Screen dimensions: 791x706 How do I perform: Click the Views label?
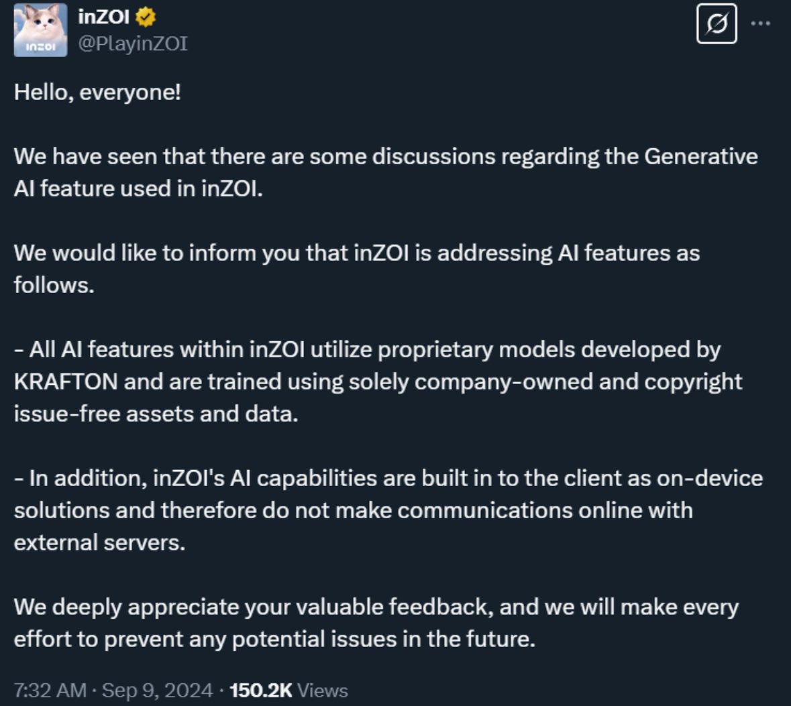pyautogui.click(x=322, y=690)
